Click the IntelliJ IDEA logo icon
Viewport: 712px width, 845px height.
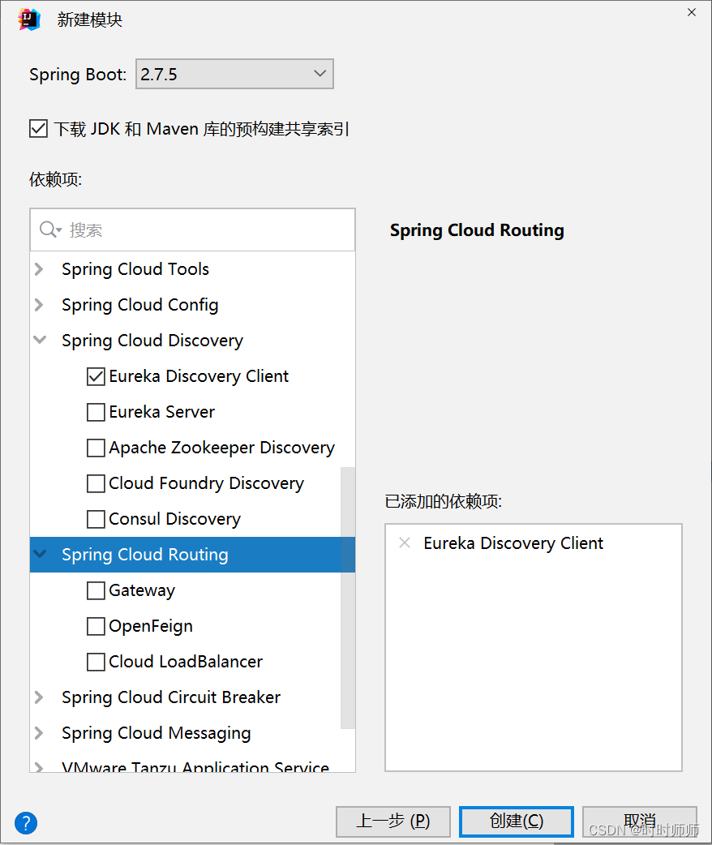pyautogui.click(x=29, y=20)
